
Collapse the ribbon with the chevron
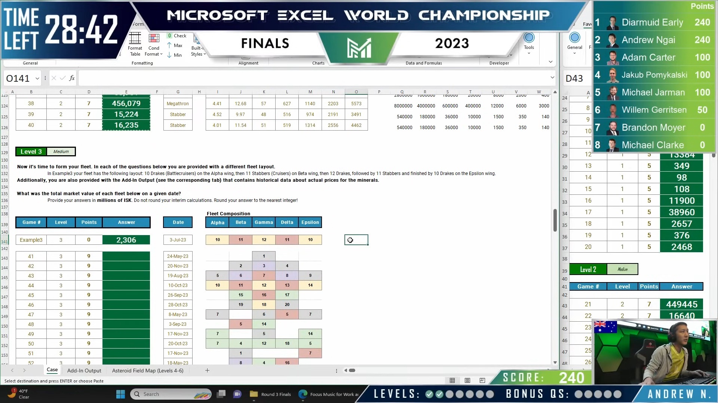[x=550, y=61]
